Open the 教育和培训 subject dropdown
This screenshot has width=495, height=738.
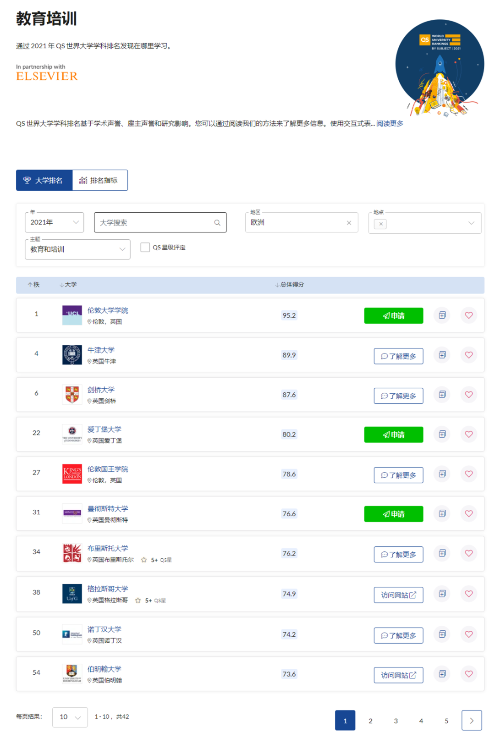[x=77, y=249]
